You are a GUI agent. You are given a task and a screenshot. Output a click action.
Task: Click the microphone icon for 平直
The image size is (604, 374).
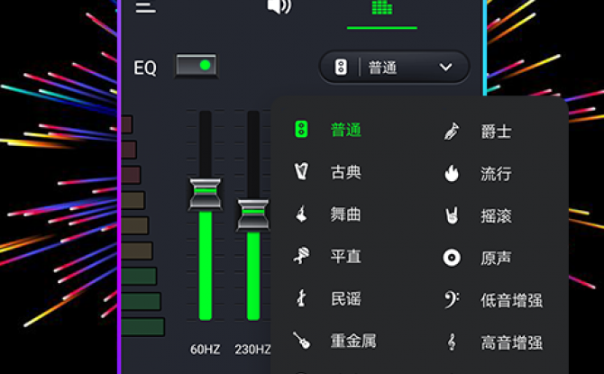pos(301,255)
